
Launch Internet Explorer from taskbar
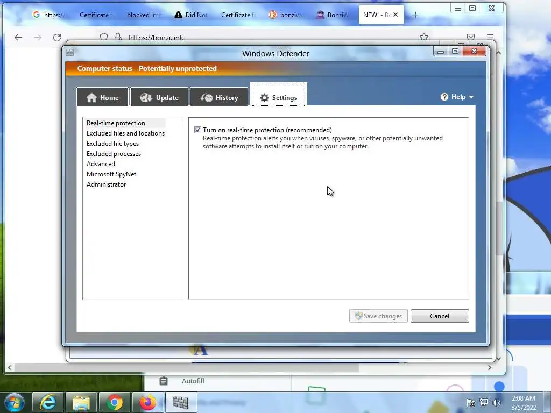coord(48,402)
